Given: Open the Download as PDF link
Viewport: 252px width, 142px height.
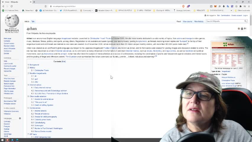Looking at the screenshot, I should click(10, 101).
